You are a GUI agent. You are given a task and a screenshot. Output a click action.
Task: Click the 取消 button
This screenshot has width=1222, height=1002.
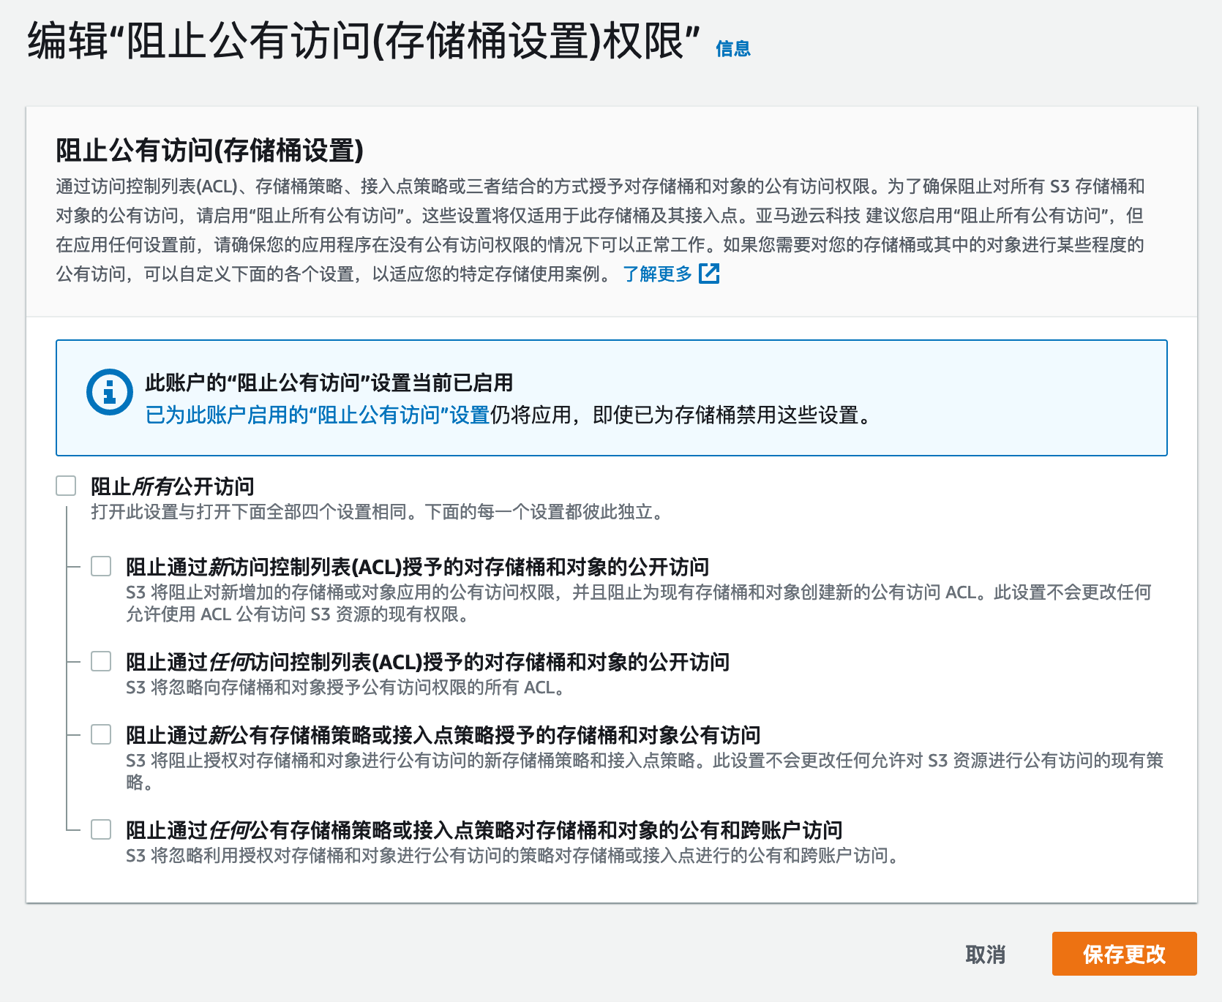coord(985,954)
